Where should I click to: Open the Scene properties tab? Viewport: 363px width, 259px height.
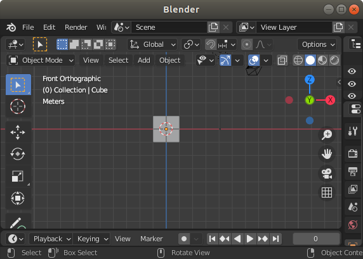pos(353,207)
